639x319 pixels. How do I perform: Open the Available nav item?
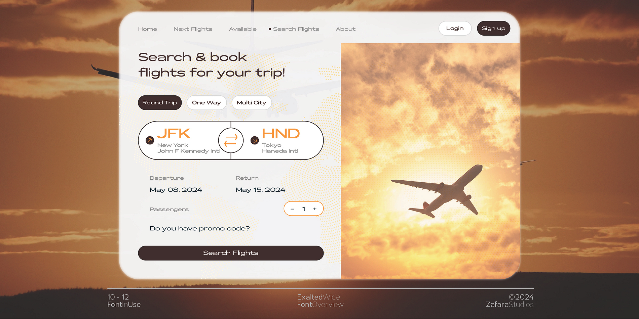click(x=243, y=29)
